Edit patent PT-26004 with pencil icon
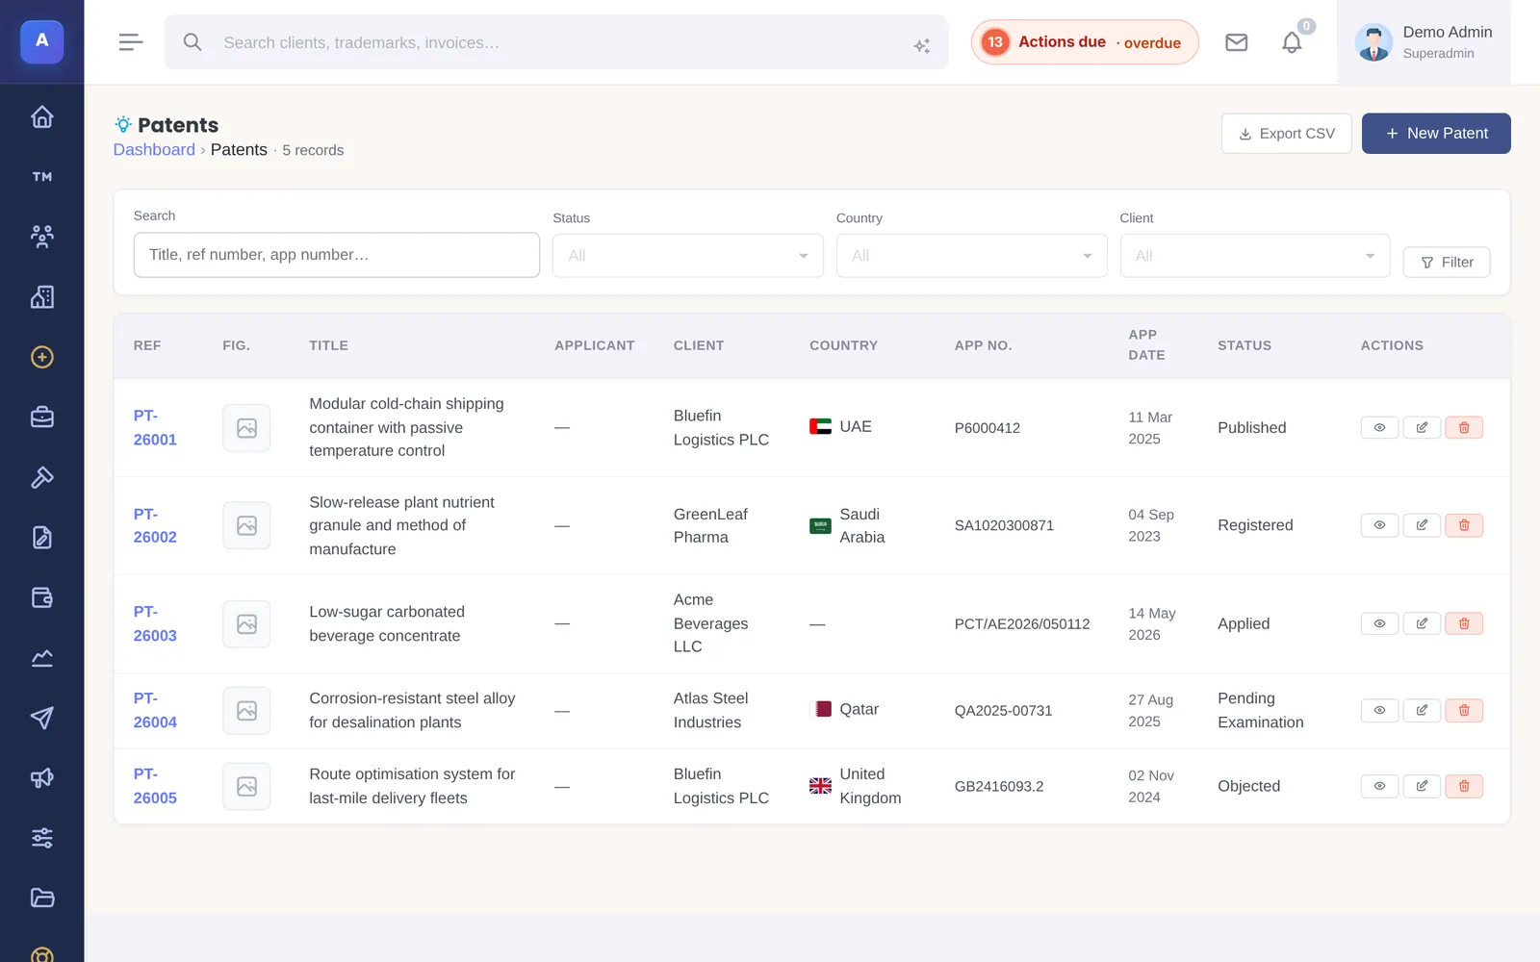1540x962 pixels. (x=1422, y=710)
